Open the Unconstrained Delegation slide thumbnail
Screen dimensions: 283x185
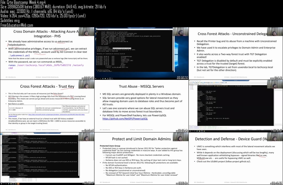click(236, 53)
